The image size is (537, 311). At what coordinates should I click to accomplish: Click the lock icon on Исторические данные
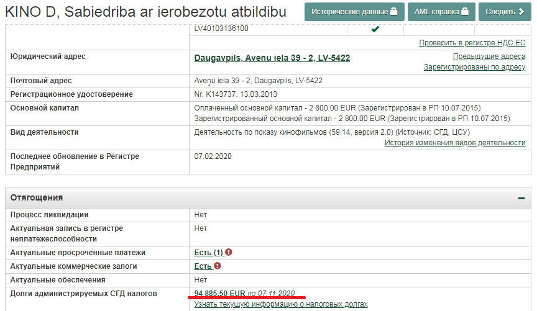point(393,12)
